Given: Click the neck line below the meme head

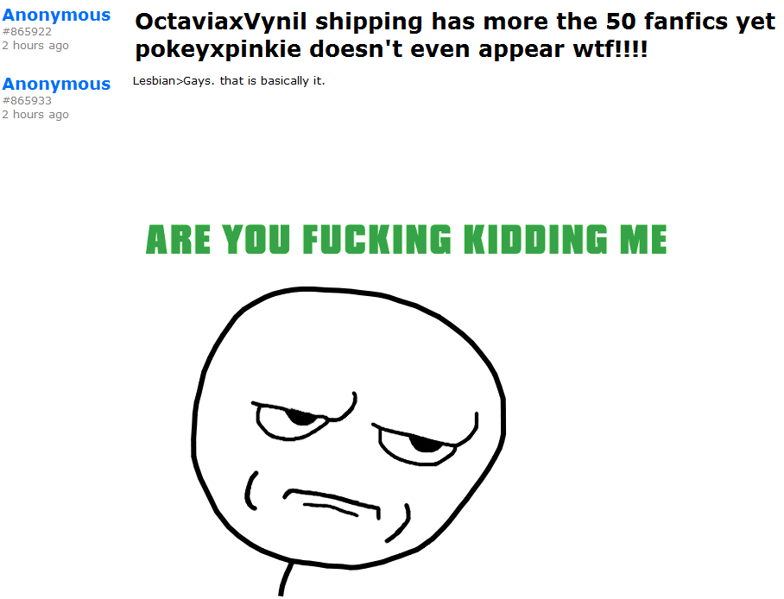Looking at the screenshot, I should (286, 579).
